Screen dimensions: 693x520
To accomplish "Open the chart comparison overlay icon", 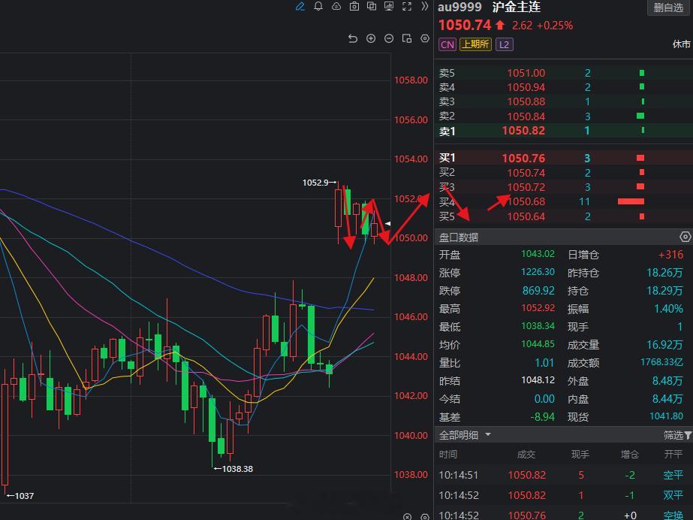I will tap(372, 7).
